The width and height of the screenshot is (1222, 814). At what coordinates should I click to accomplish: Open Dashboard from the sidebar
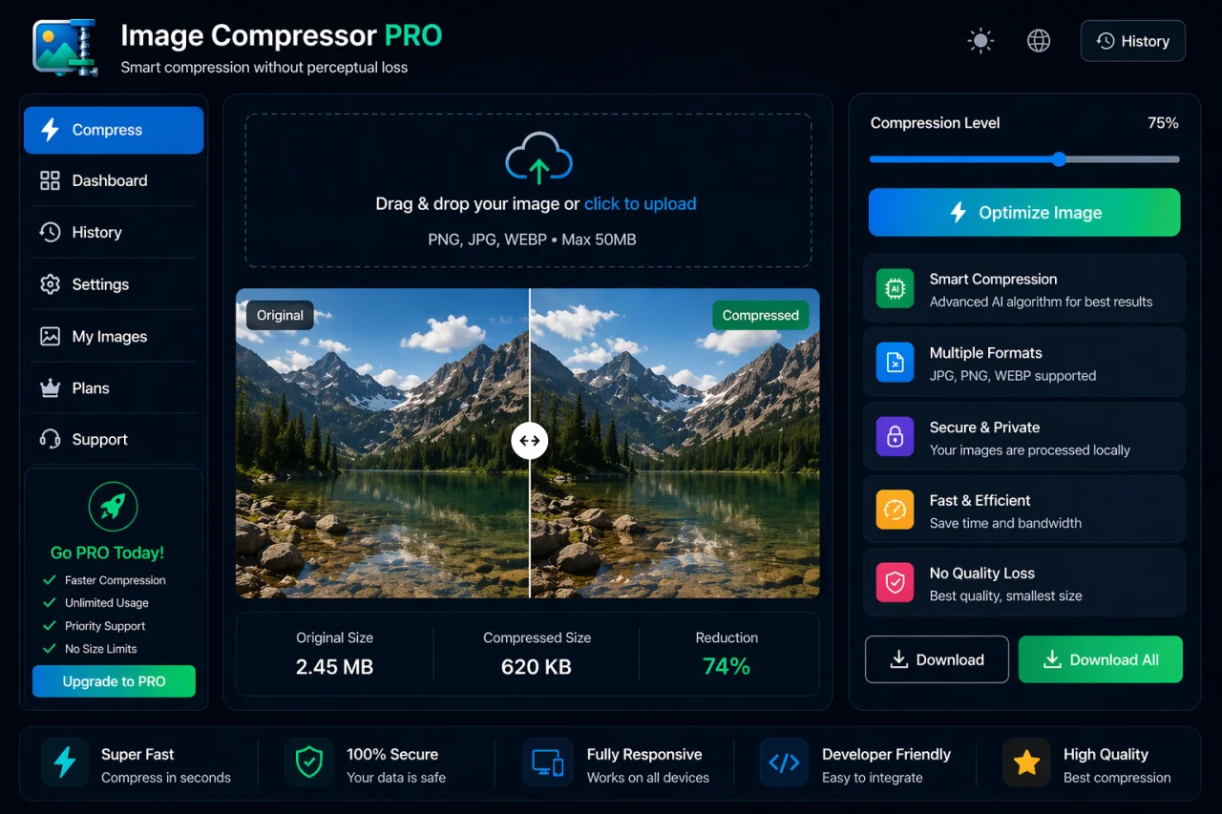click(114, 180)
